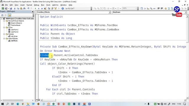This screenshot has width=189, height=106.
Task: Click the Project pane horizontal scrollbar thumb
Action: pyautogui.click(x=13, y=100)
